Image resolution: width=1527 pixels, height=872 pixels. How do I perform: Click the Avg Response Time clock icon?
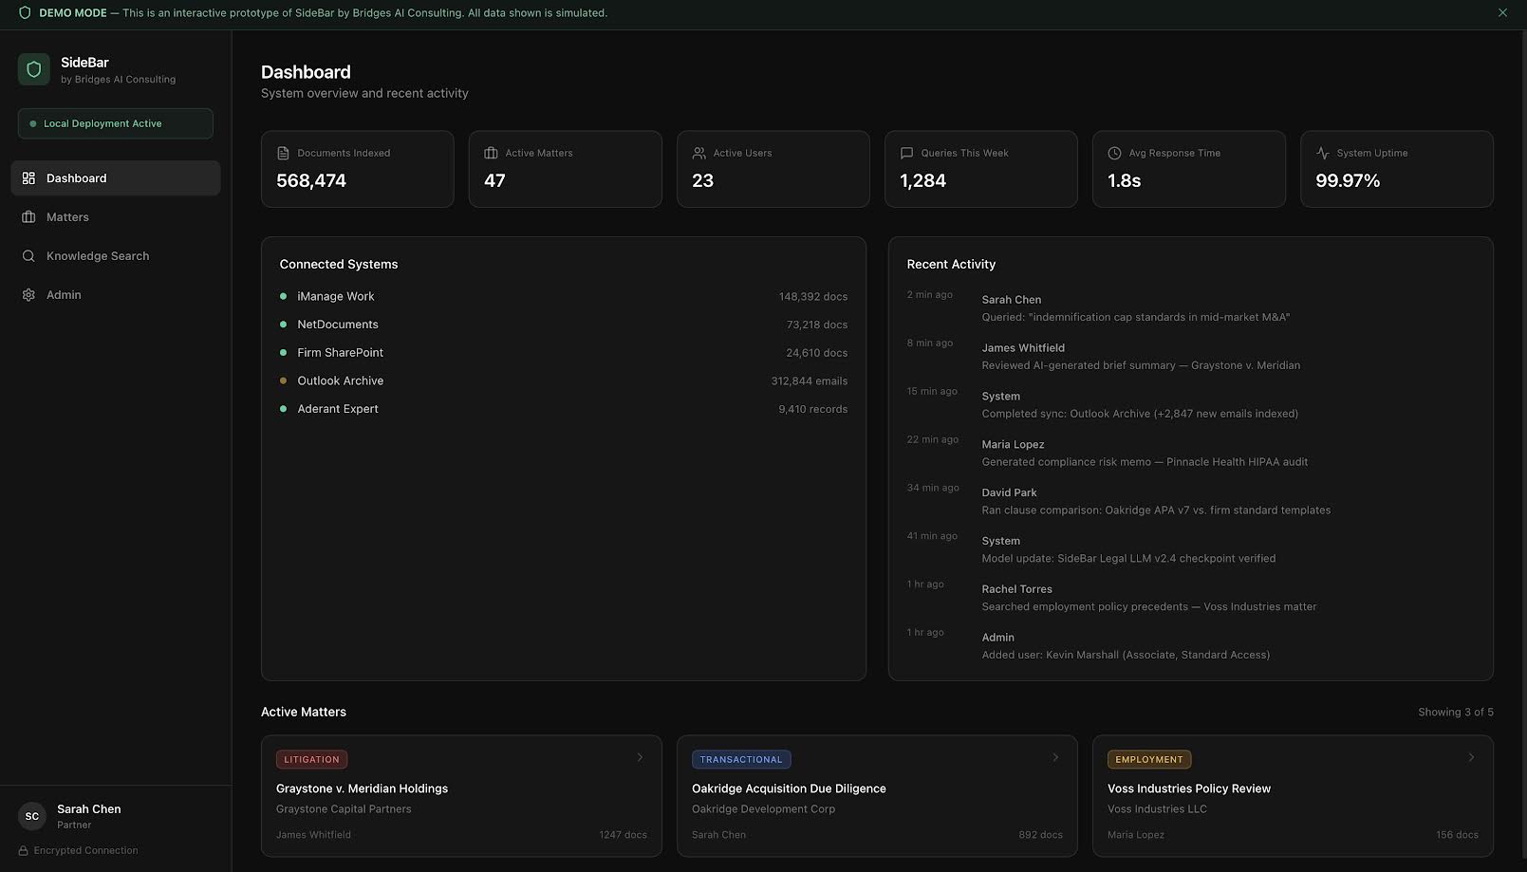[1114, 153]
